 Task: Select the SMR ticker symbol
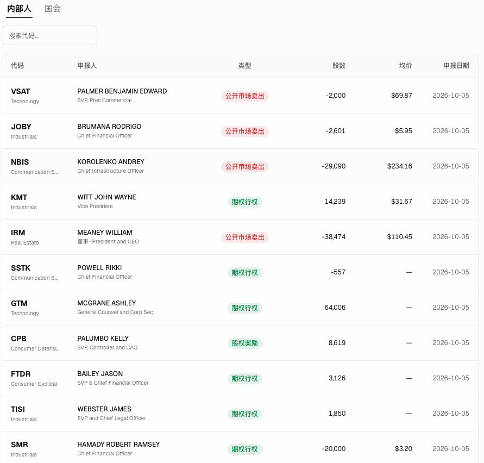point(20,445)
